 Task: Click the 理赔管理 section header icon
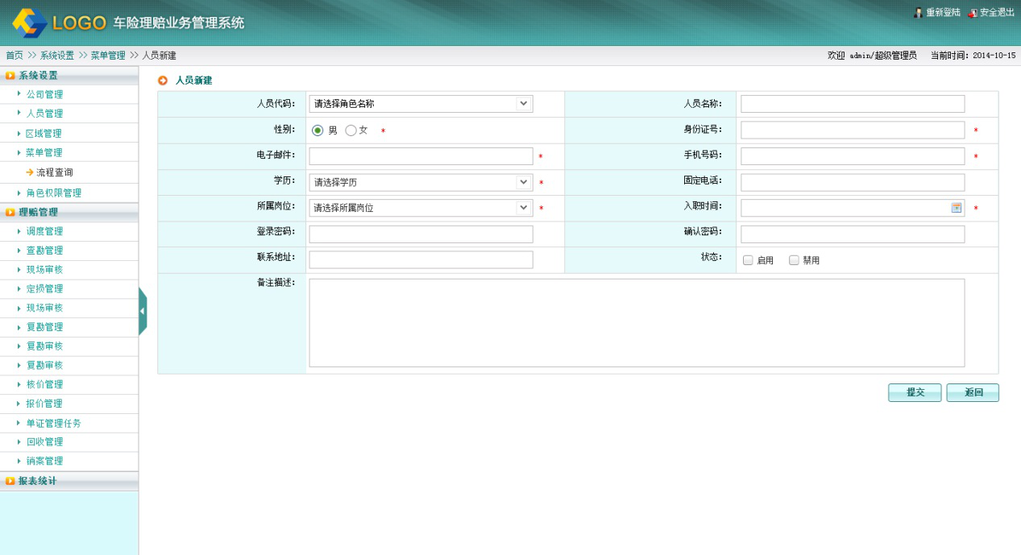click(10, 213)
